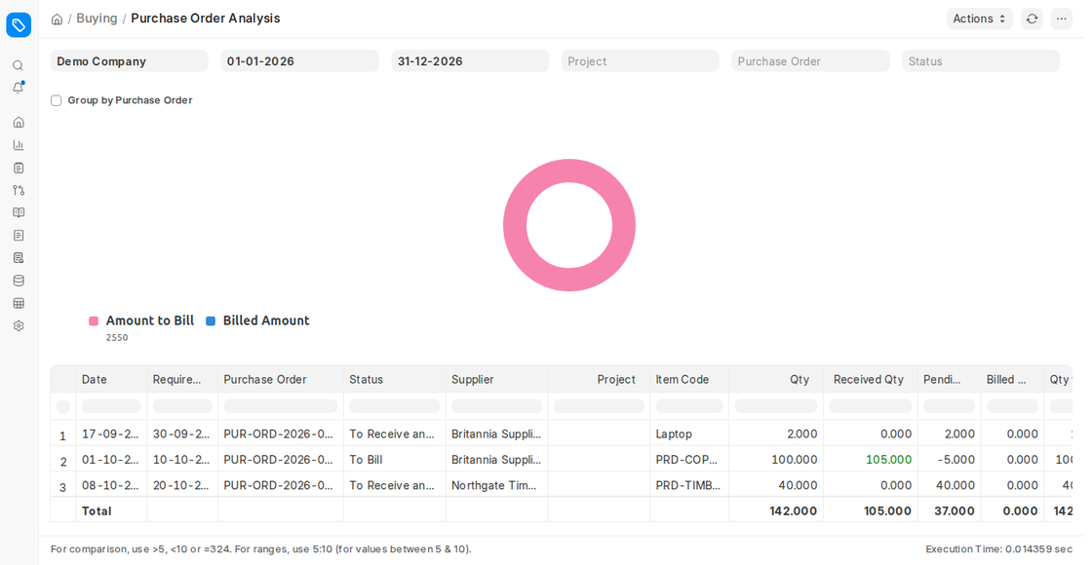Screen dimensions: 1092x565
Task: Select the -5.000 pending qty cell
Action: pos(950,459)
